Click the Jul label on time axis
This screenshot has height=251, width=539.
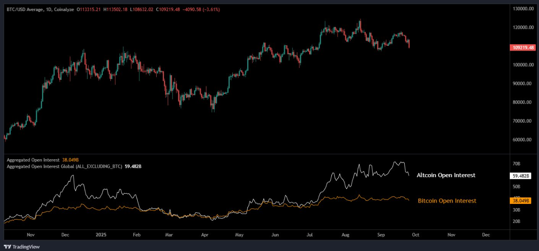click(x=310, y=234)
